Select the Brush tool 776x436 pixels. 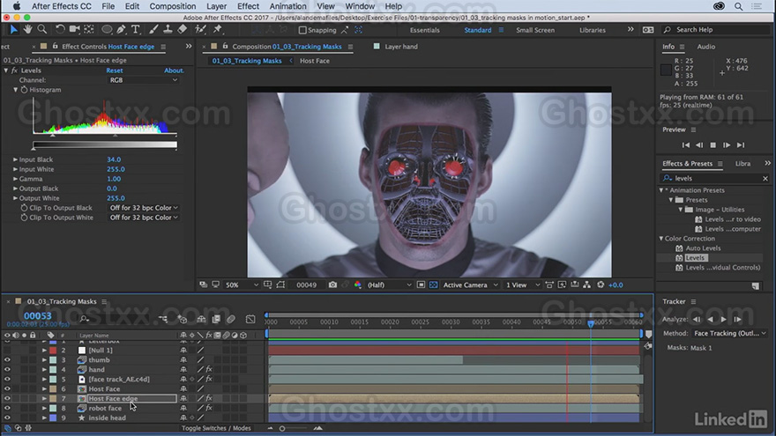[x=153, y=30]
